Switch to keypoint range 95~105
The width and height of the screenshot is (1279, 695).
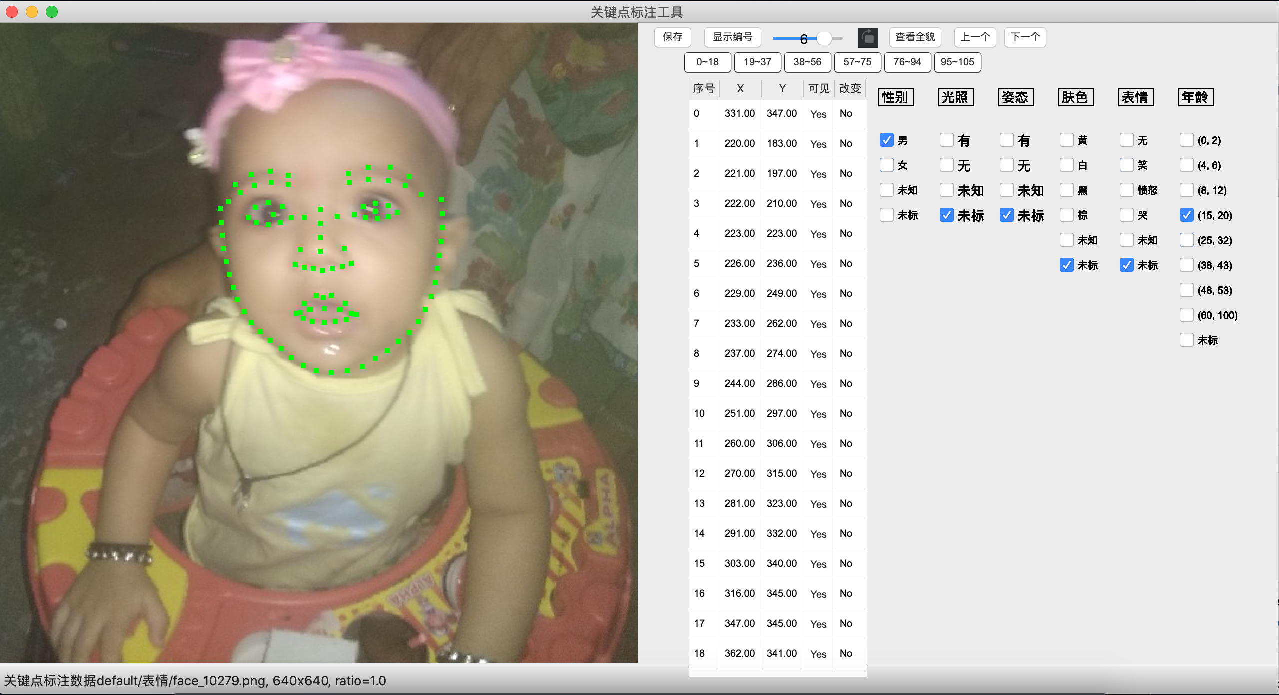[x=957, y=62]
